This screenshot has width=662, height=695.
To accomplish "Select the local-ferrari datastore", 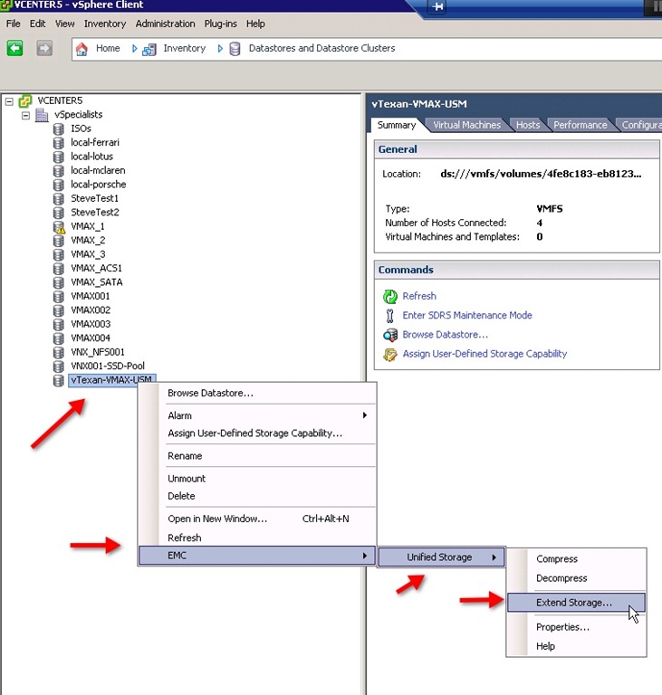I will [94, 143].
